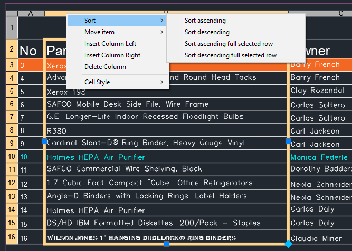The height and width of the screenshot is (251, 352).
Task: Click the bottom blue square grip
Action: (x=166, y=244)
